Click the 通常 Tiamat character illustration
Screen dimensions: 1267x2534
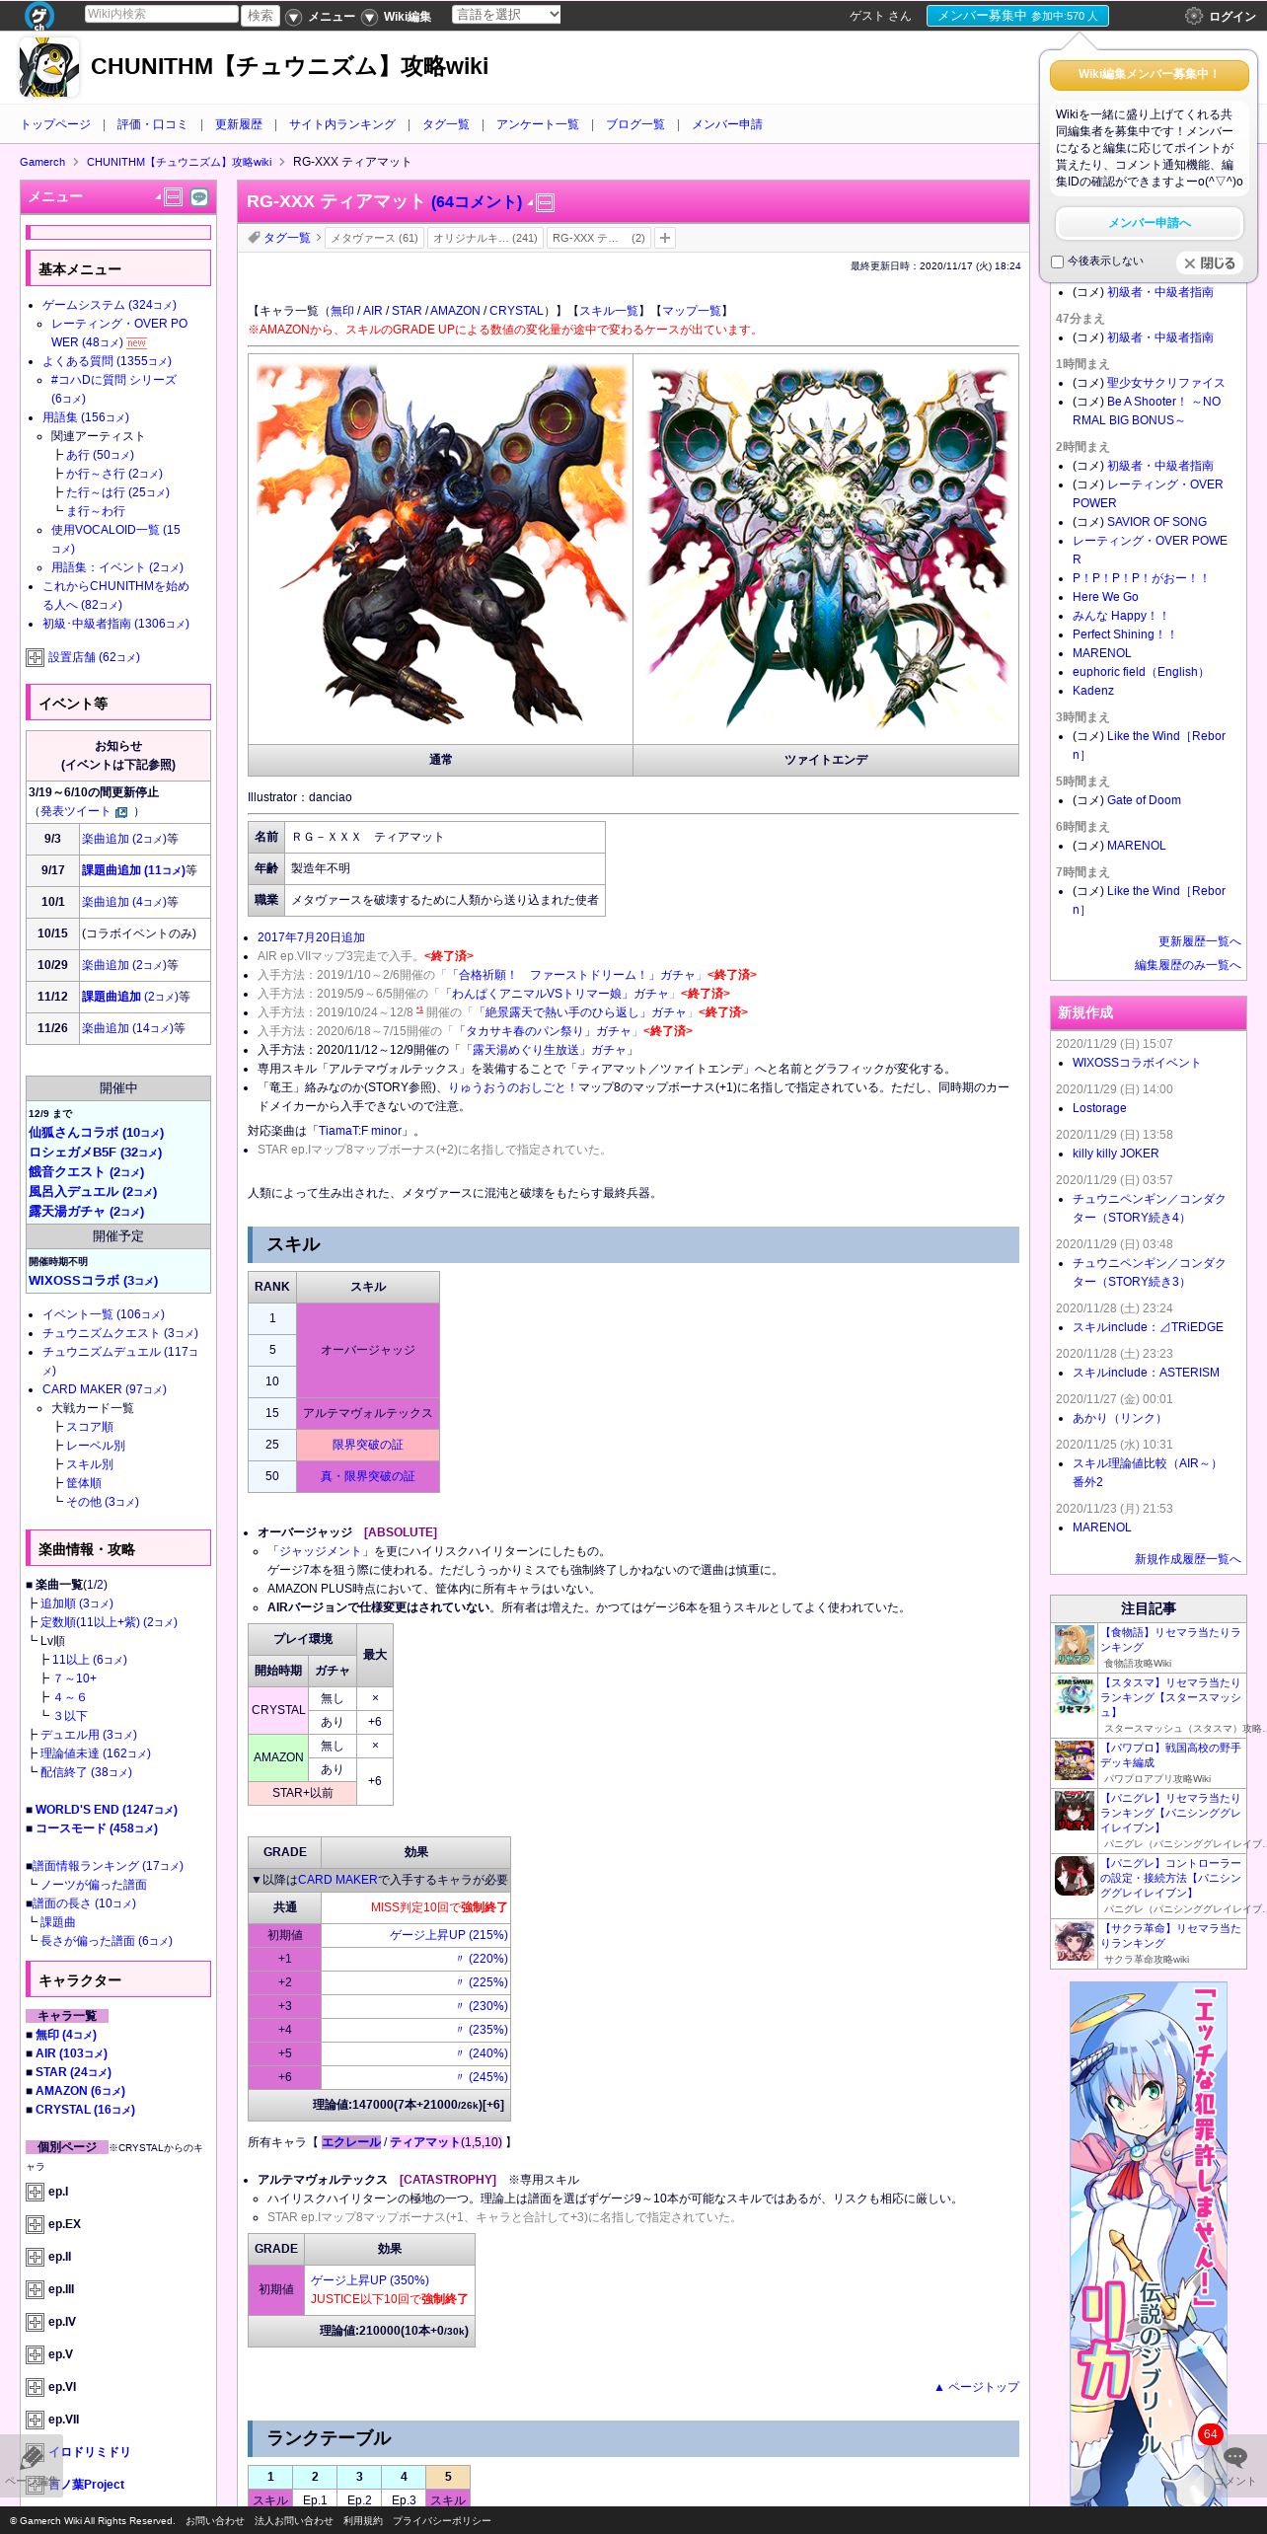coord(441,548)
